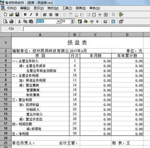Image resolution: width=150 pixels, height=148 pixels.
Task: Open the 工具(T) menu
Action: pos(67,8)
